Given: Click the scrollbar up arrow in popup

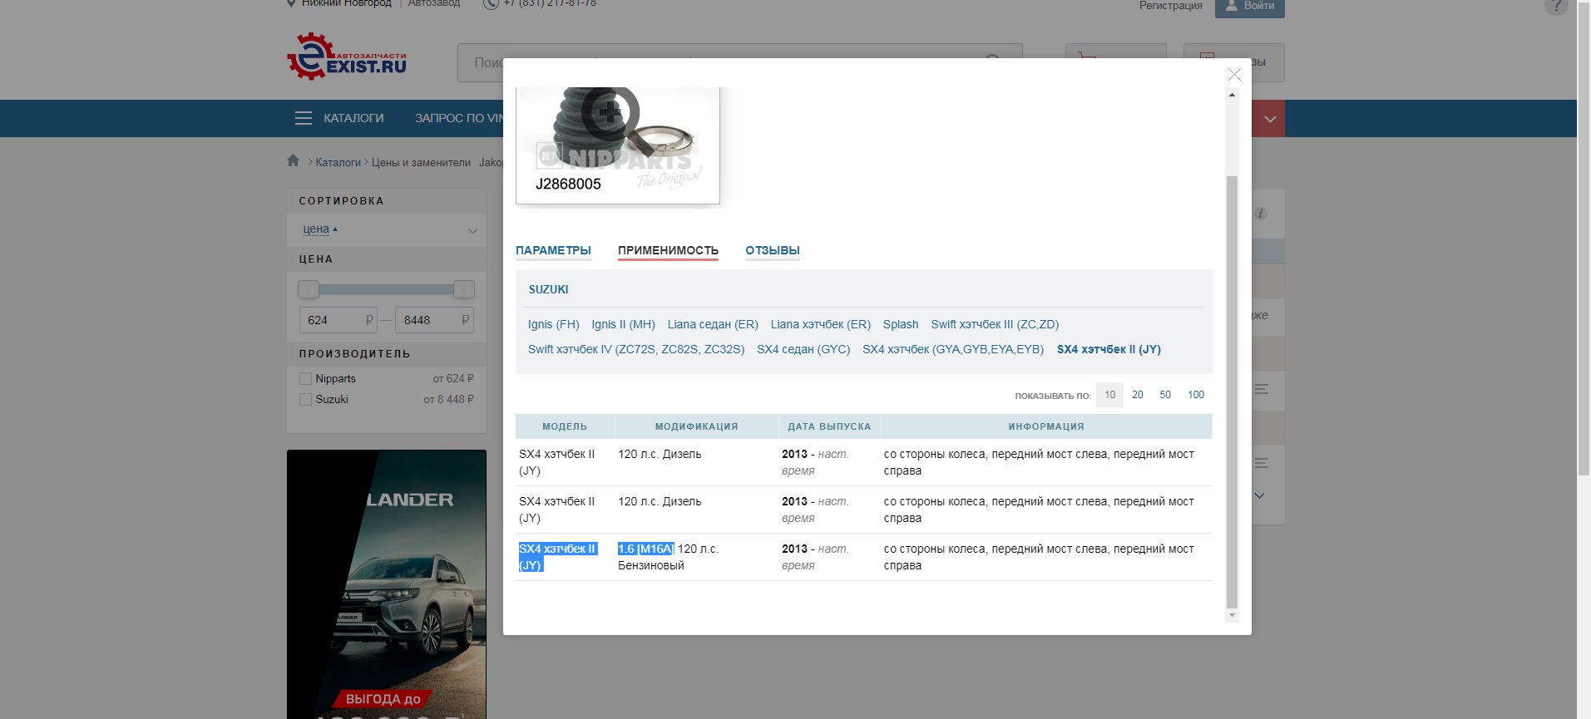Looking at the screenshot, I should [1232, 95].
